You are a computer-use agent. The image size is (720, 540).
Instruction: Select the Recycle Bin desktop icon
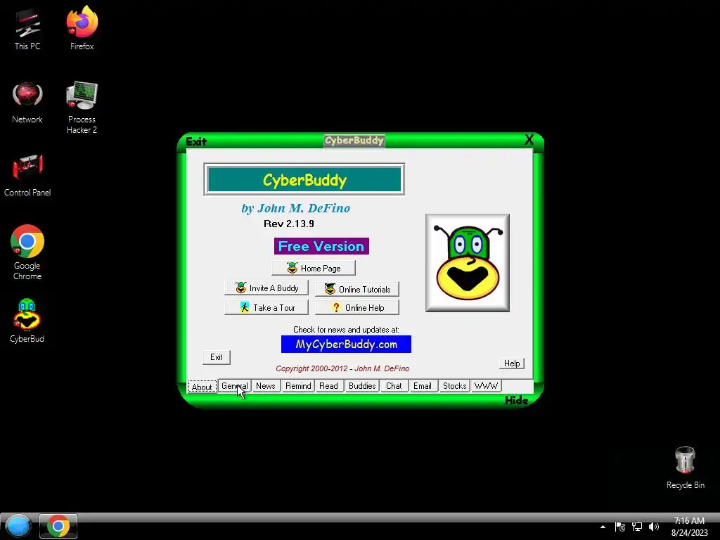(x=685, y=468)
